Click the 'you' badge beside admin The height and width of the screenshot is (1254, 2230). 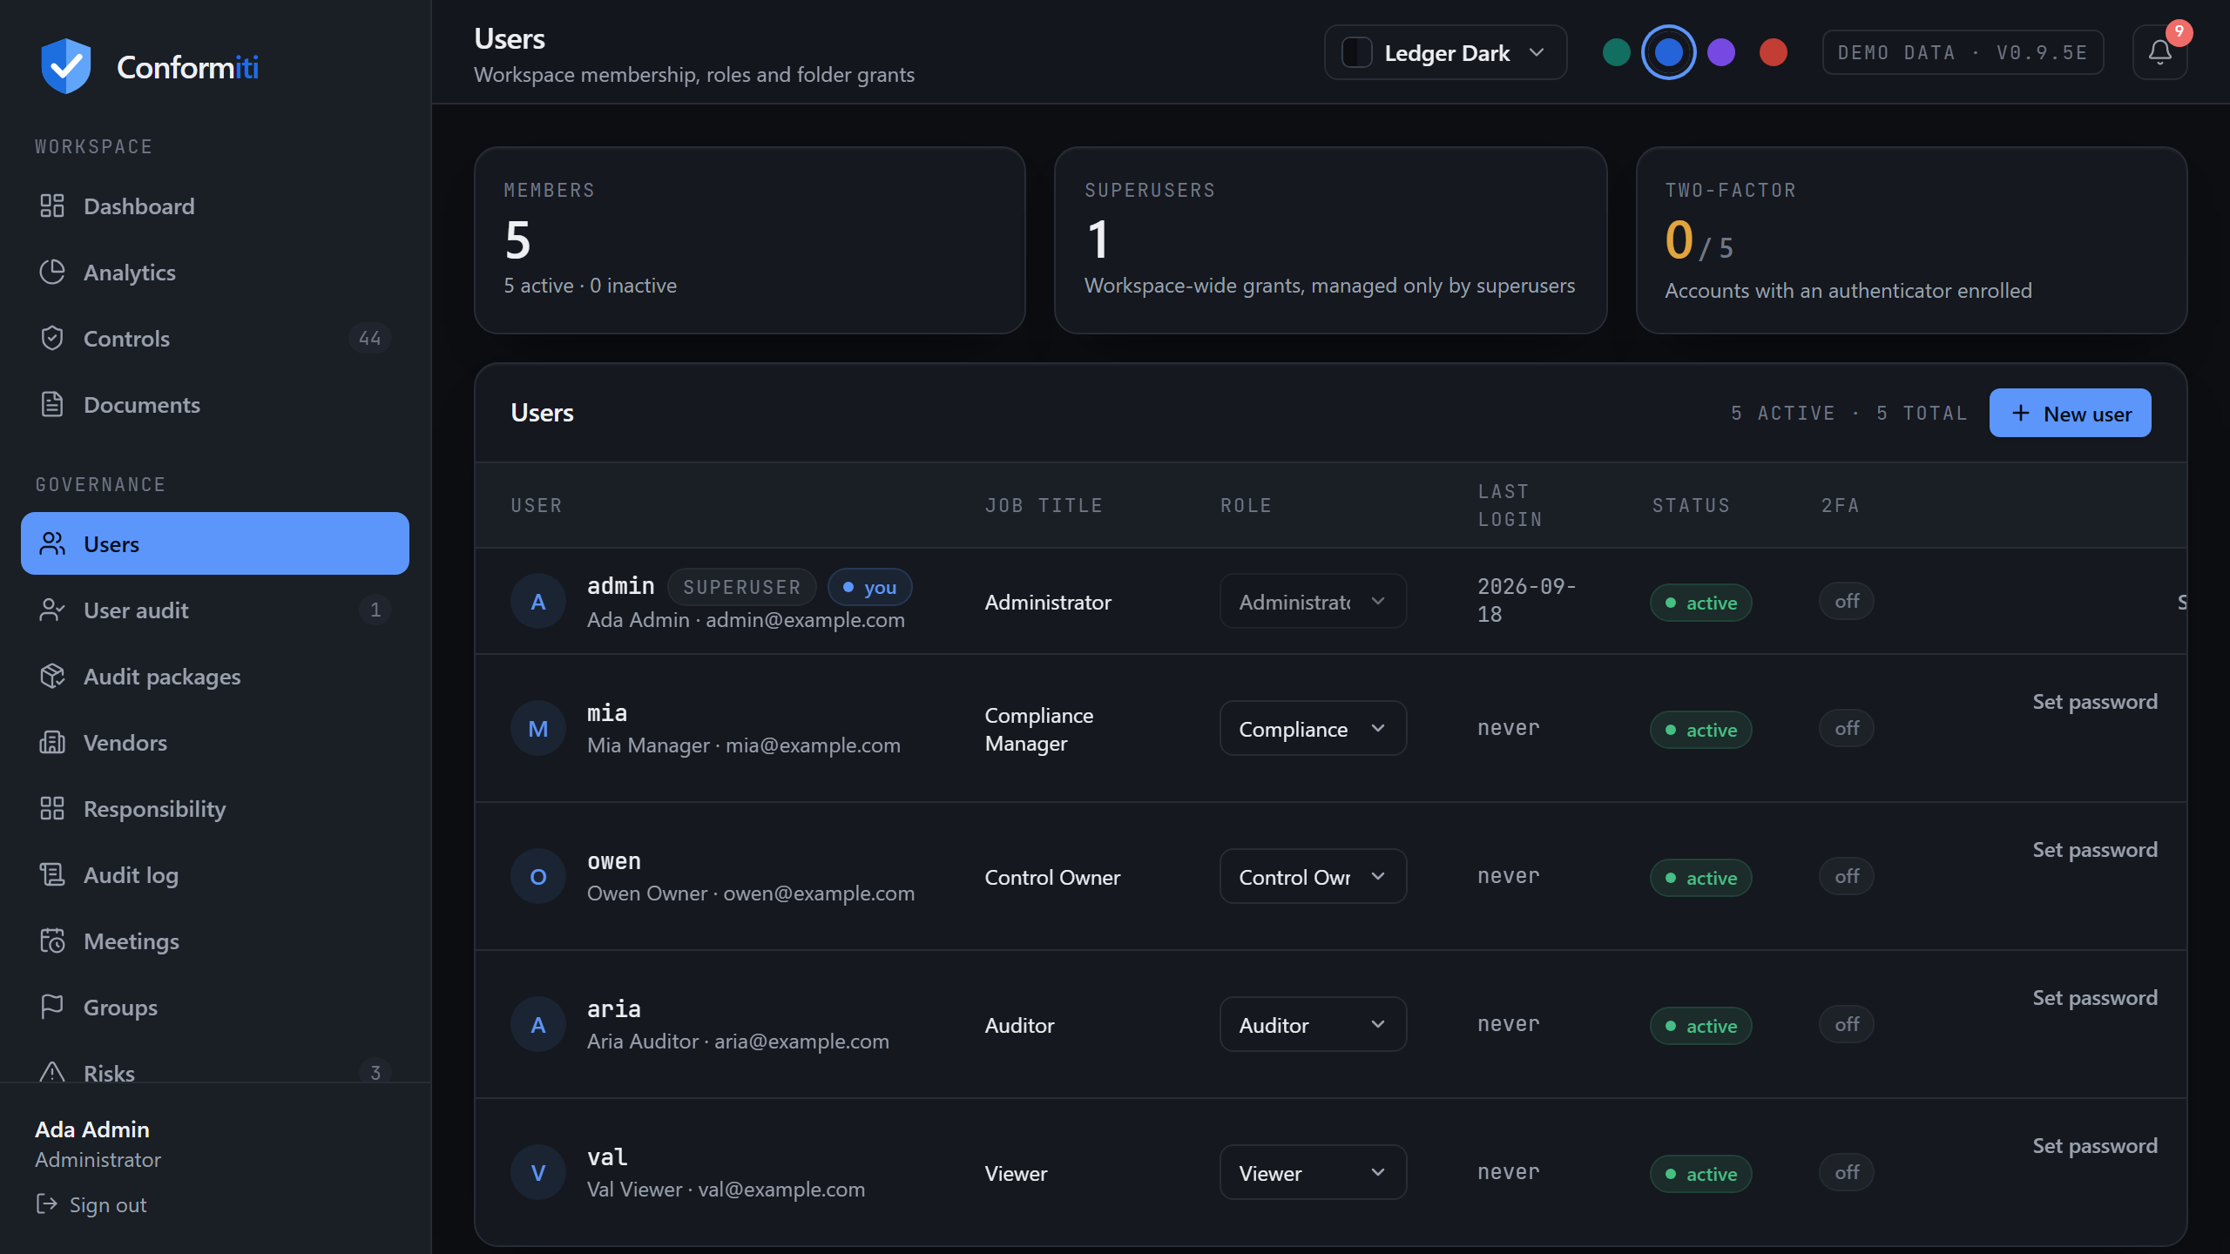click(x=869, y=587)
